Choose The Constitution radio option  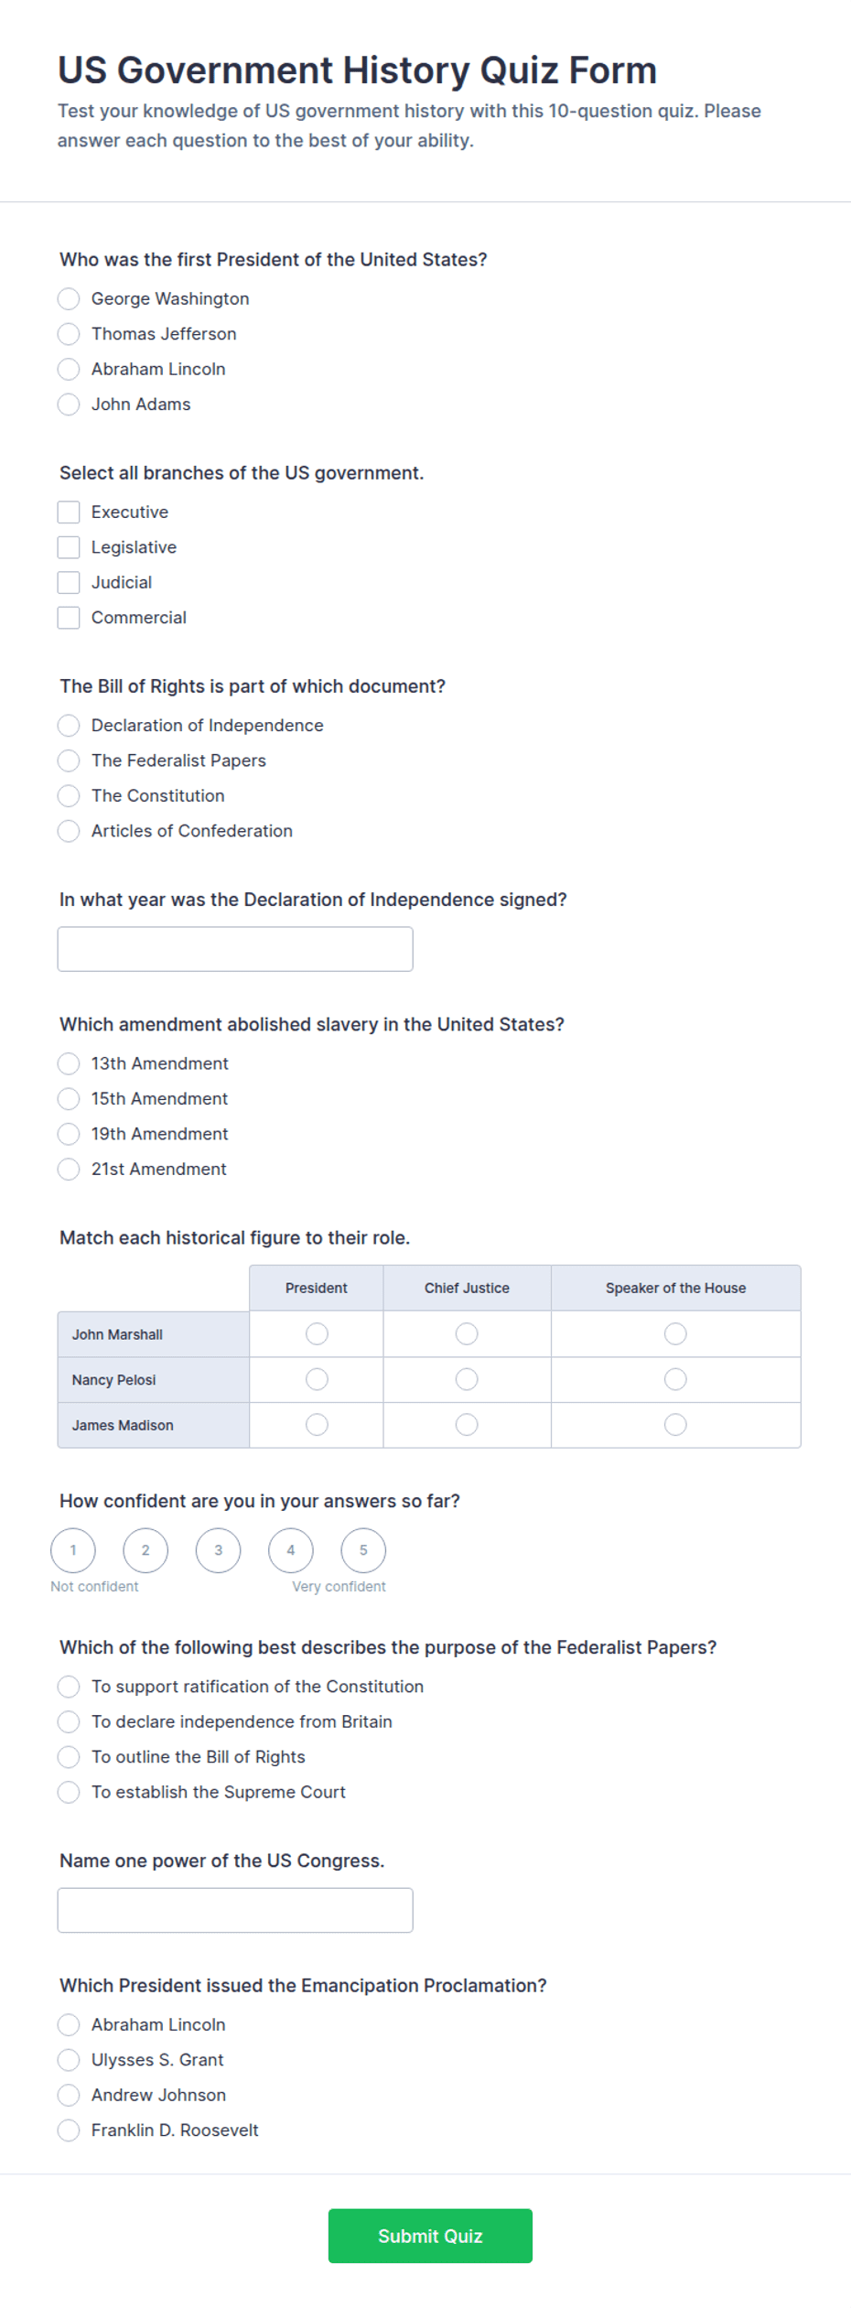69,796
